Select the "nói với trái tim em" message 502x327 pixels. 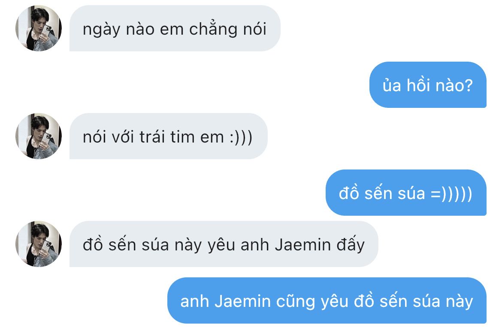pos(168,136)
